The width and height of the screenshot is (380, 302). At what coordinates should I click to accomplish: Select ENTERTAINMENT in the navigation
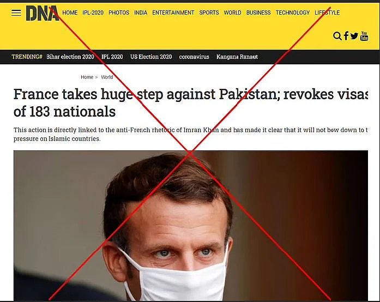[173, 13]
